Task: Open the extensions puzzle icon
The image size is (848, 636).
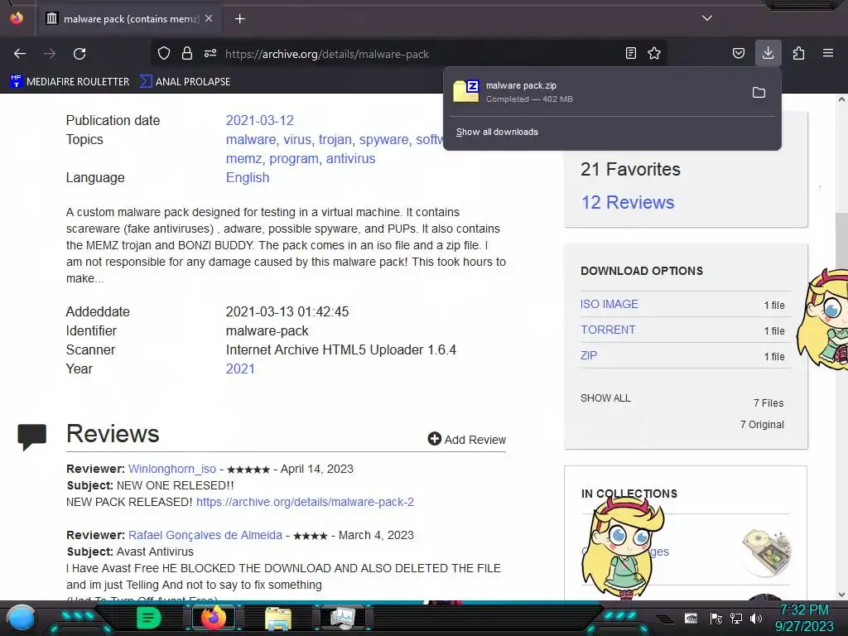Action: 798,53
